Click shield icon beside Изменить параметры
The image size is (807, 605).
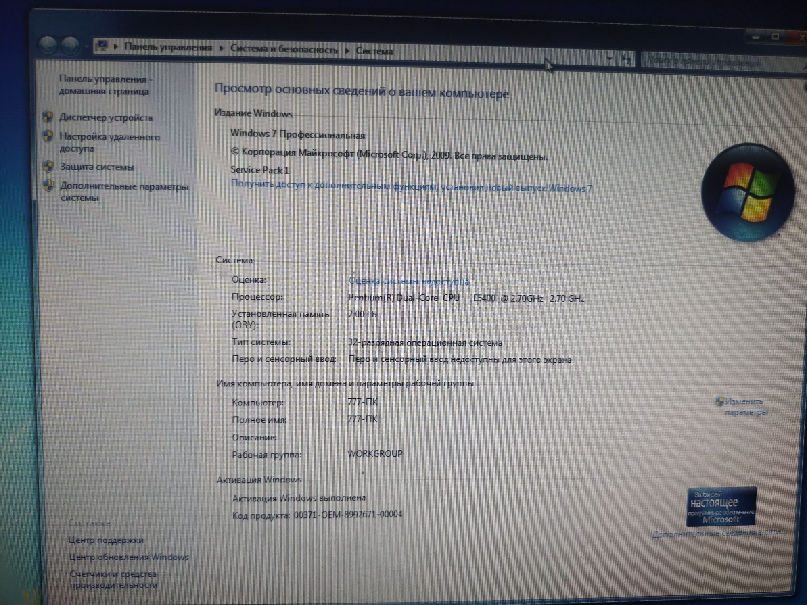(719, 401)
